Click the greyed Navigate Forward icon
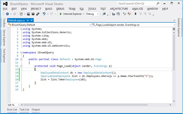Image resolution: width=183 pixels, height=114 pixels. 15,14
